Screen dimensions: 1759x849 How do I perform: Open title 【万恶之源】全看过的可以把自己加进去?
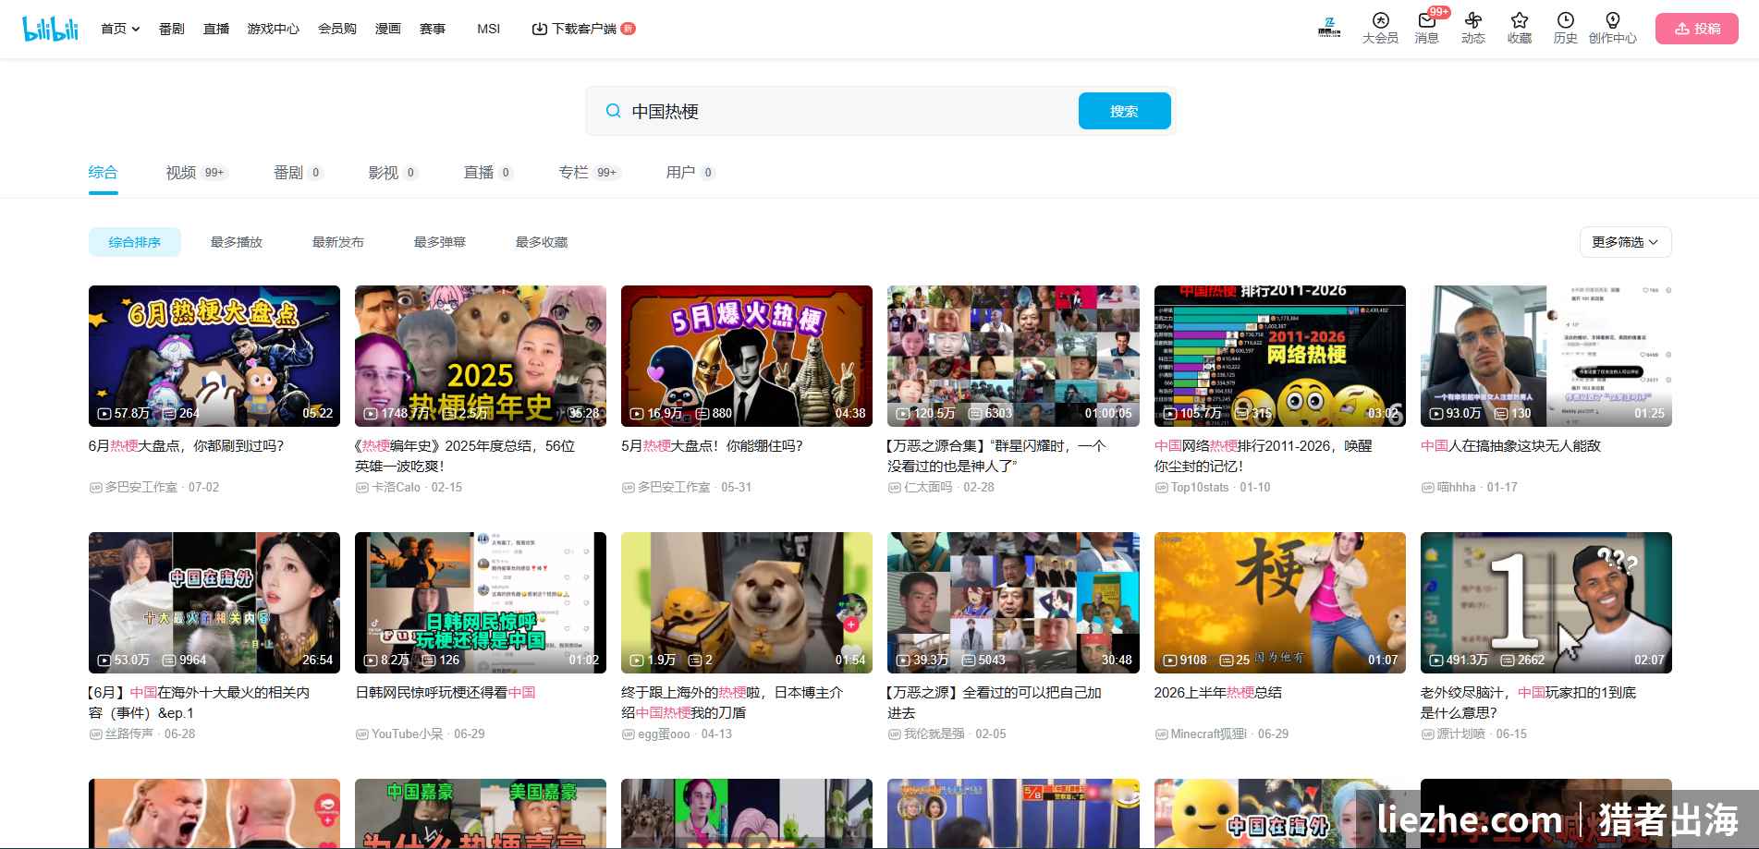tap(995, 702)
